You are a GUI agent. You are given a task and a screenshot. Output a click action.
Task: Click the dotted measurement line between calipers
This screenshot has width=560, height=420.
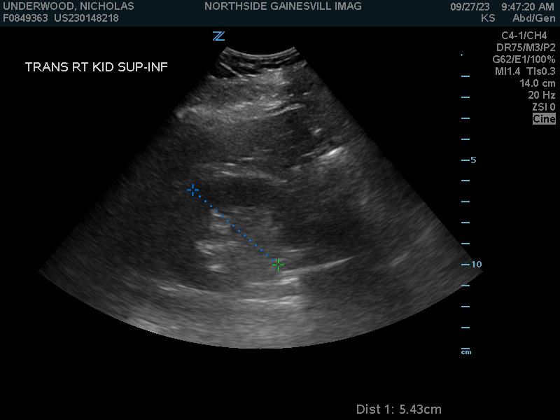235,227
